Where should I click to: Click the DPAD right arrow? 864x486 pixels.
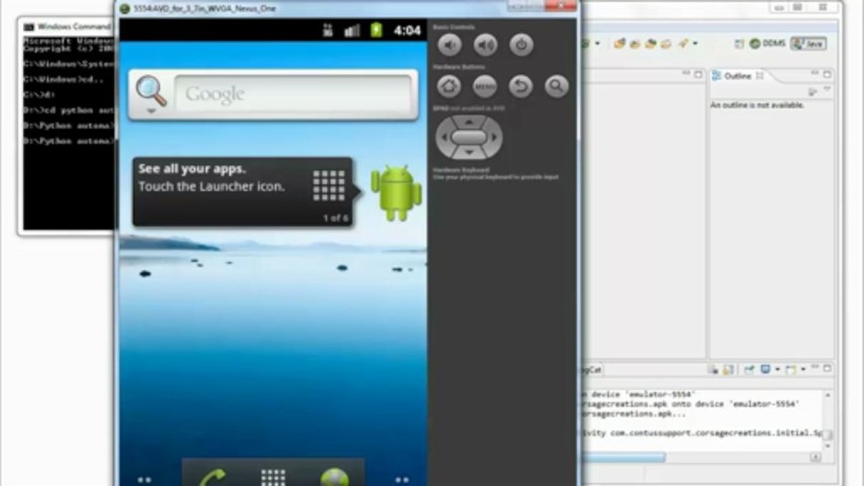494,137
